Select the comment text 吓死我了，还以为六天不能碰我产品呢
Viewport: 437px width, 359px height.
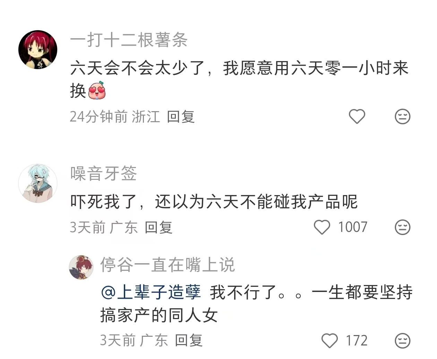(214, 202)
